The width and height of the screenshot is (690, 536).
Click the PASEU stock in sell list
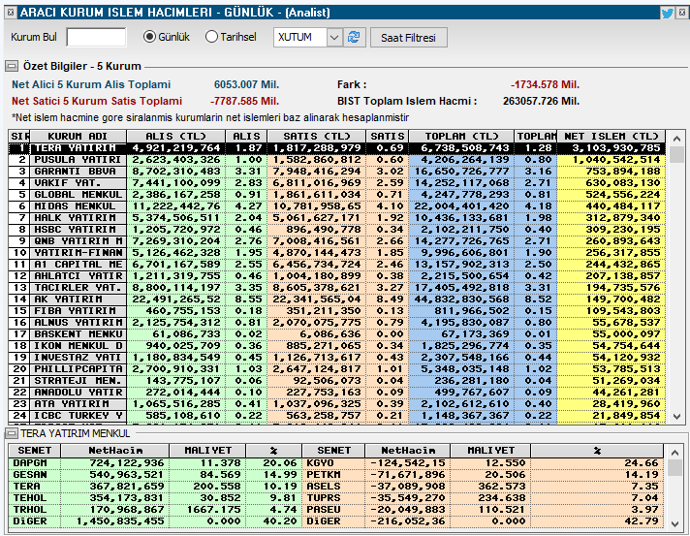click(x=324, y=510)
